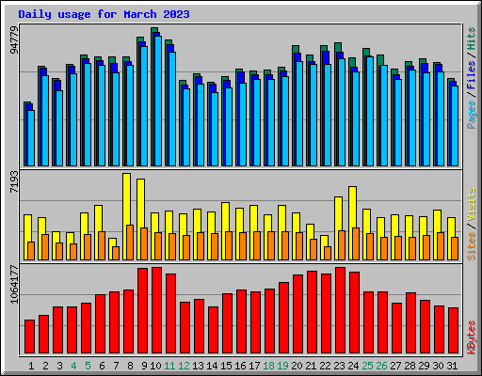
Task: Select the red KBytes bar for day 1
Action: (29, 337)
